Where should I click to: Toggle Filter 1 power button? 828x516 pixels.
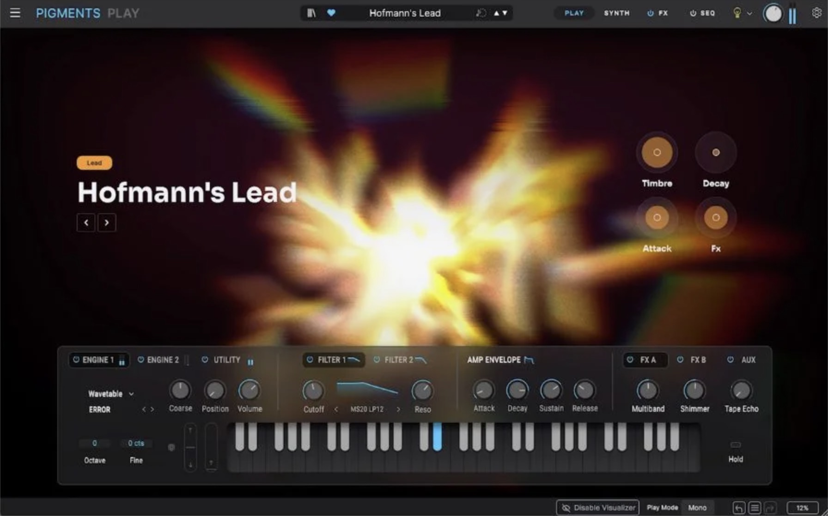pyautogui.click(x=310, y=360)
